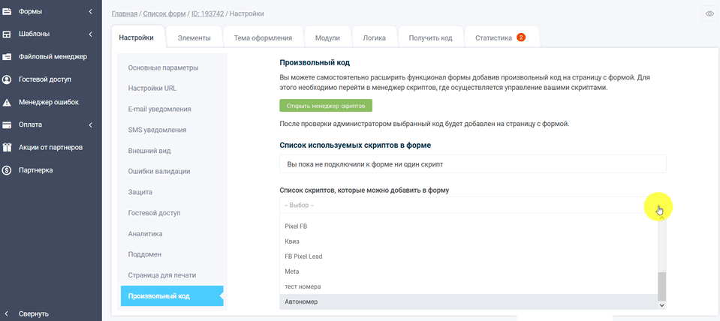Click the Guest access user icon
This screenshot has height=321, width=720.
[x=7, y=79]
